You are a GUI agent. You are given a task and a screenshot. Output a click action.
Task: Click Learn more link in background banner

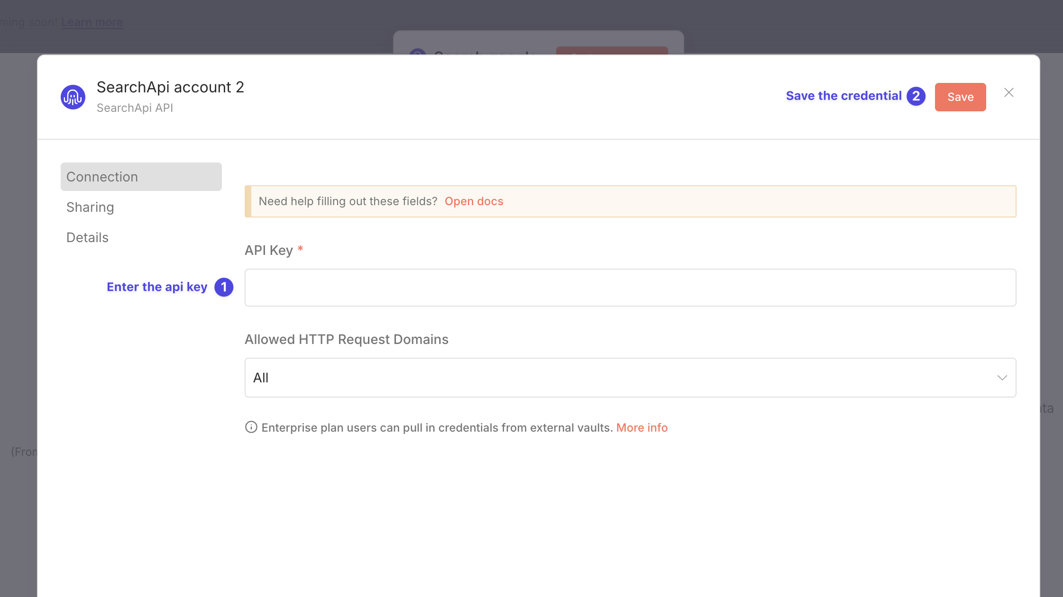click(x=92, y=22)
